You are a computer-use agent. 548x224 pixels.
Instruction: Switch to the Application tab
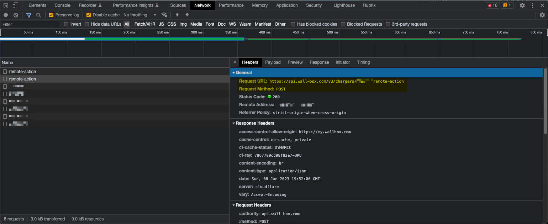(287, 5)
